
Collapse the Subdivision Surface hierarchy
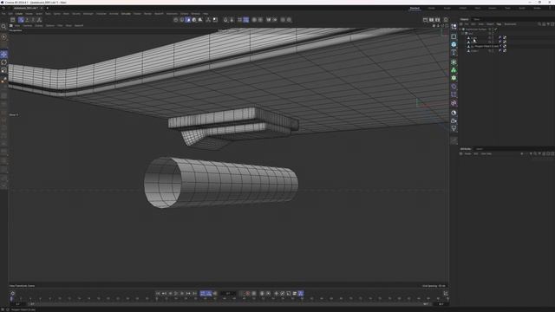pos(460,29)
